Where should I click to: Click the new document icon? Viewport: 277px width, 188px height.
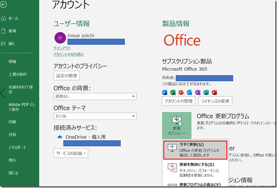(3, 31)
